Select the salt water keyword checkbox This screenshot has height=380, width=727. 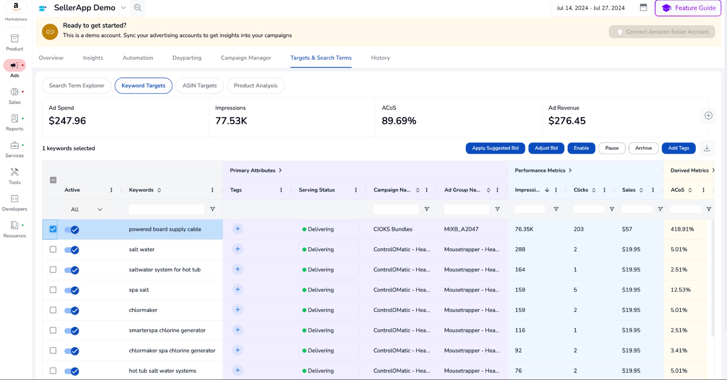[x=53, y=249]
